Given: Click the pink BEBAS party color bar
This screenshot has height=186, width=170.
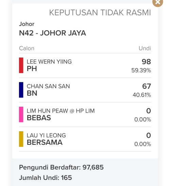Looking at the screenshot, I should [x=21, y=114].
